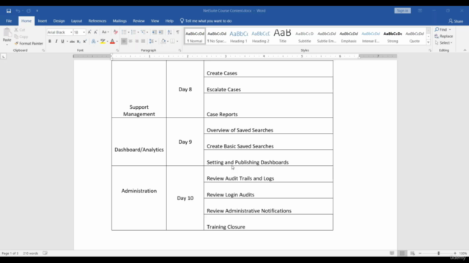The width and height of the screenshot is (469, 263).
Task: Apply the No Spacing style
Action: coord(217,37)
